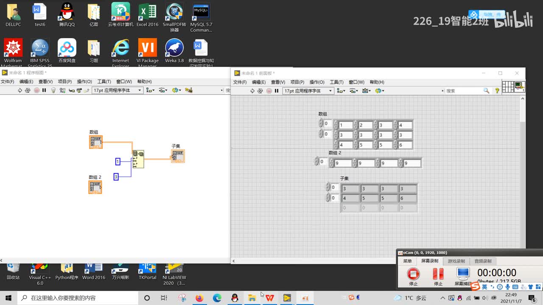Open Distribute Objects dropdown in block diagram
The width and height of the screenshot is (543, 305).
164,90
